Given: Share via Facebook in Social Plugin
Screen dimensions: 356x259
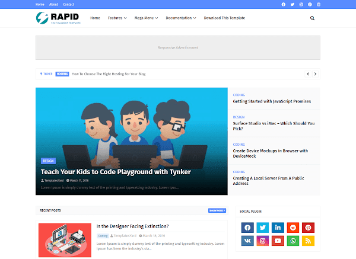Looking at the screenshot, I should [247, 228].
